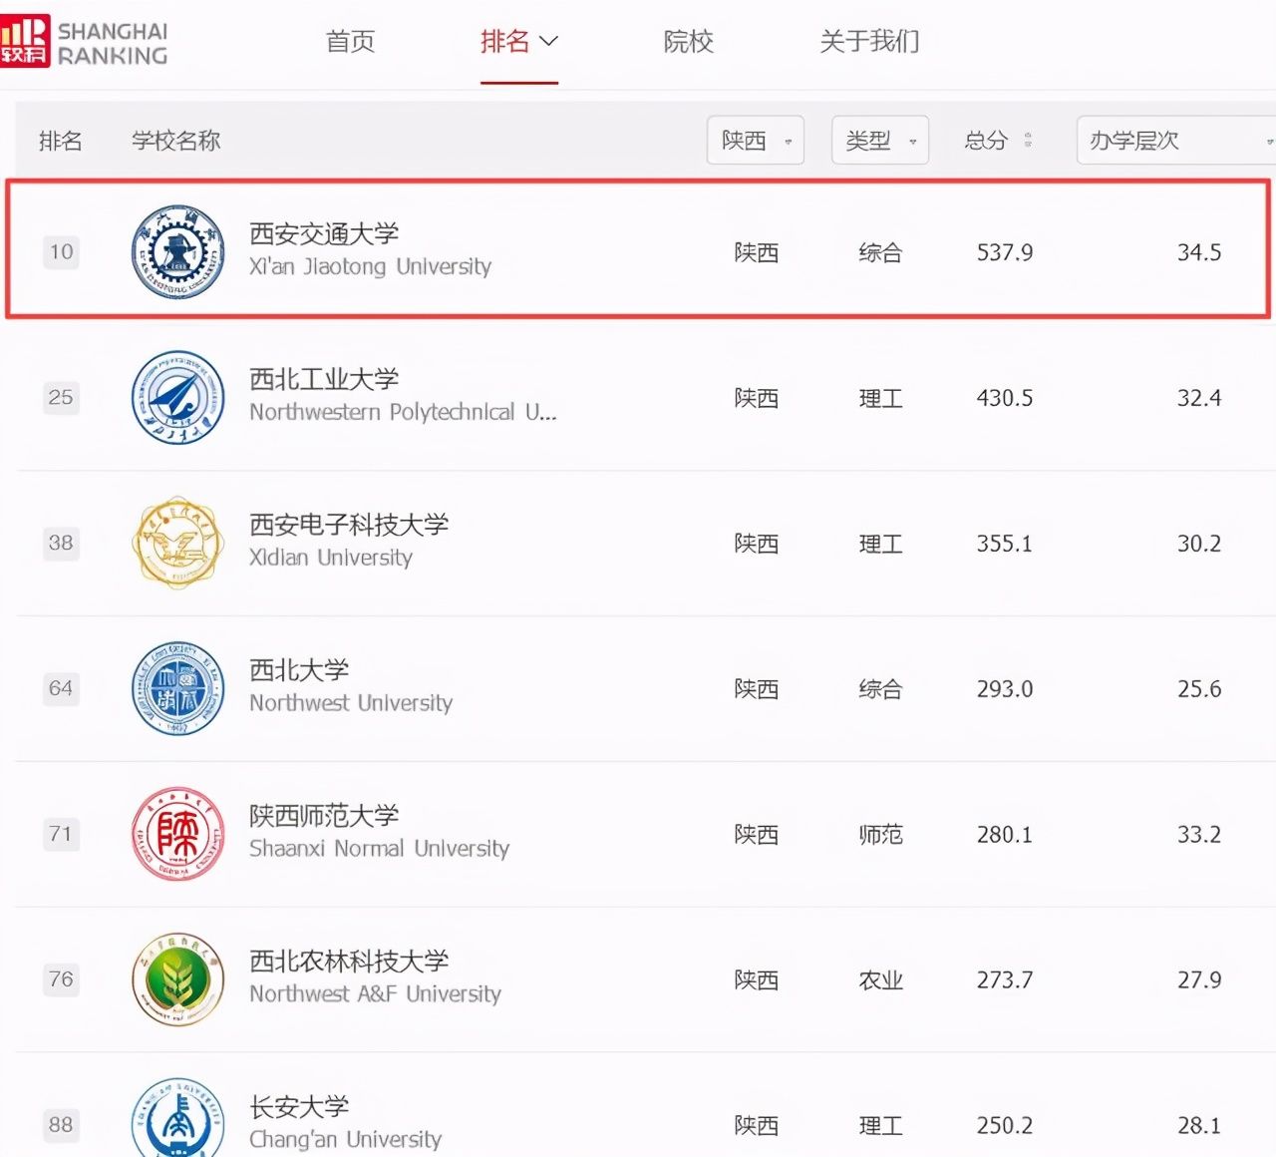Image resolution: width=1276 pixels, height=1157 pixels.
Task: Click 办学层次 value 27.9
Action: point(1199,980)
